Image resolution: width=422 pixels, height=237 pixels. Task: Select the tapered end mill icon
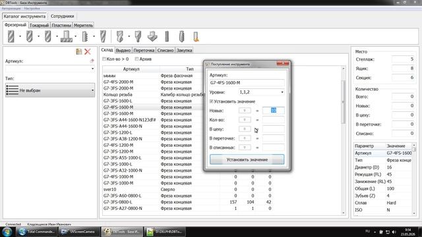pos(103,36)
